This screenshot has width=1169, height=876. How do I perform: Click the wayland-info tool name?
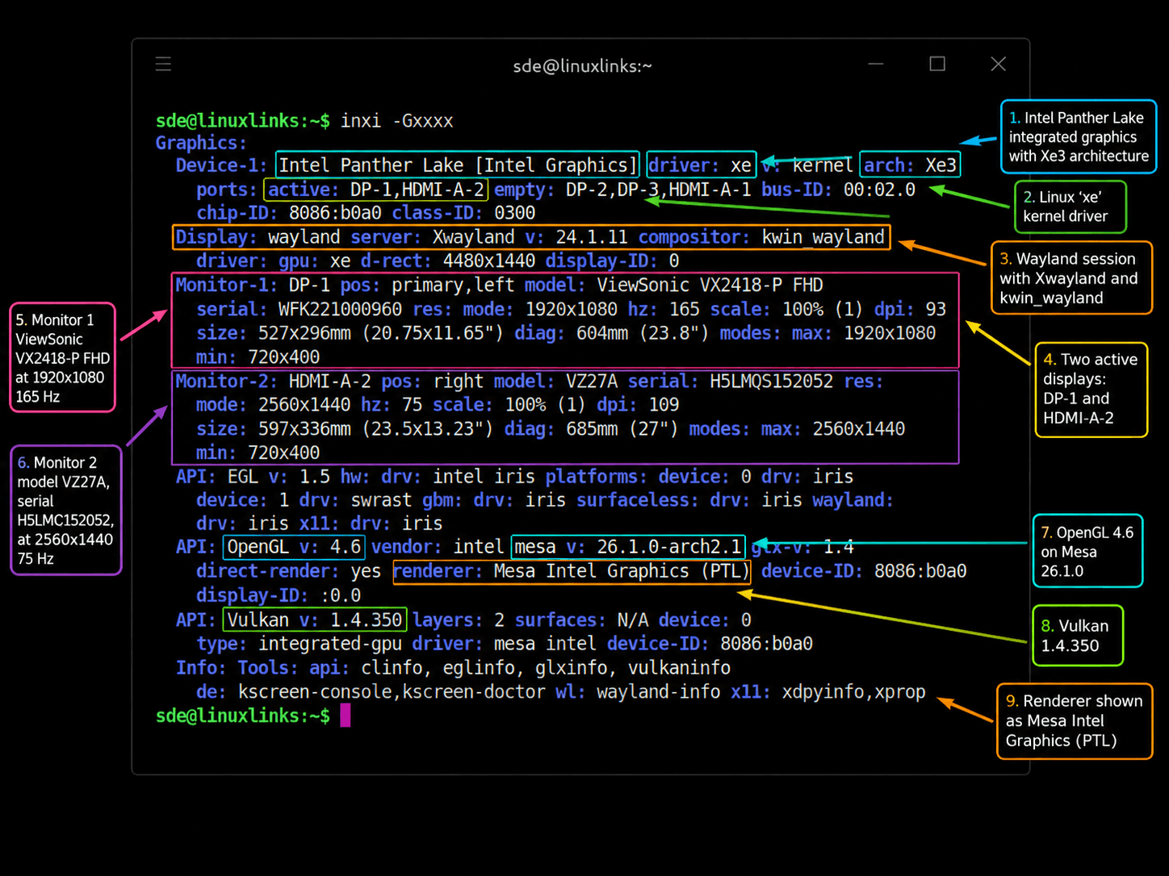tap(658, 692)
